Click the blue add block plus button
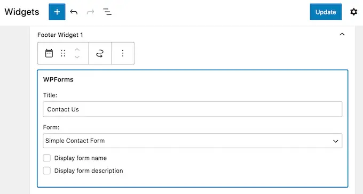 [57, 12]
